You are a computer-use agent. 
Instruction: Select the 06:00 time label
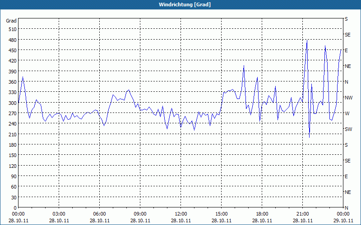tap(99, 214)
